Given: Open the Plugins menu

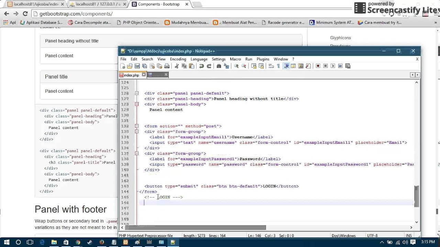Looking at the screenshot, I should pyautogui.click(x=263, y=59).
